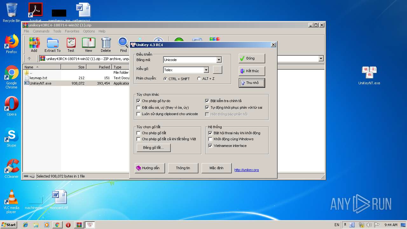Click the 'Mặc định' default button

(217, 168)
